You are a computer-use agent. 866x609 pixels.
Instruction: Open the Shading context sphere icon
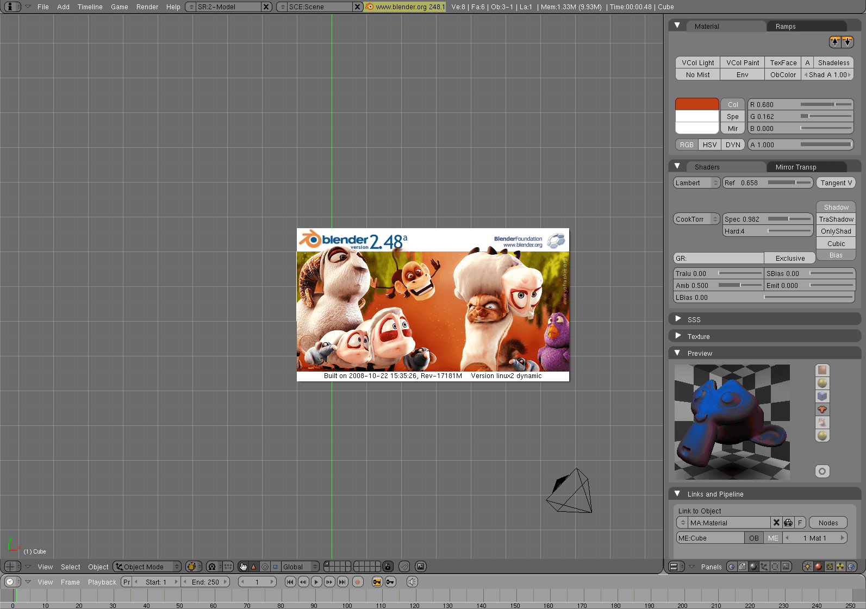click(x=753, y=567)
